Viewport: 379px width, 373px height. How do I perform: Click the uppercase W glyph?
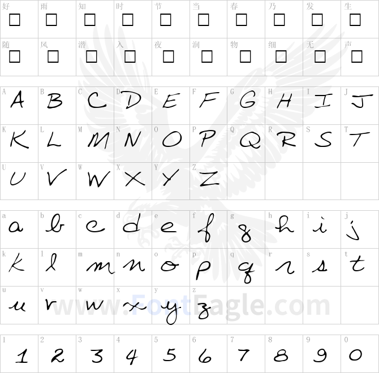98,179
